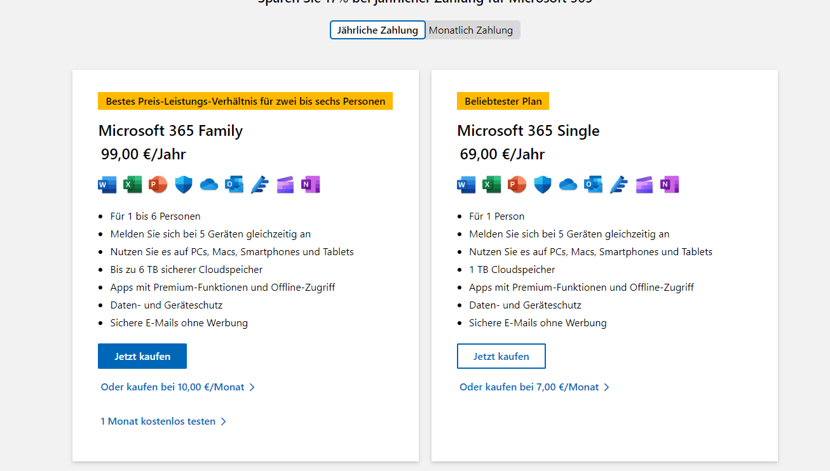Image resolution: width=830 pixels, height=471 pixels.
Task: Switch to Monatlich Zahlung billing
Action: [471, 30]
